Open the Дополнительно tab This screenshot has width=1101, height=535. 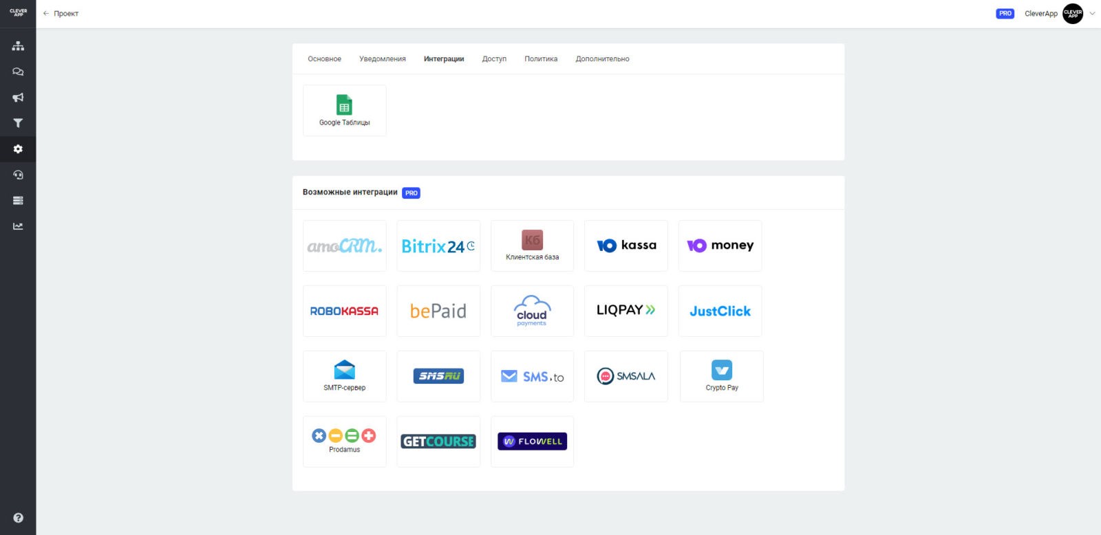[x=602, y=59]
